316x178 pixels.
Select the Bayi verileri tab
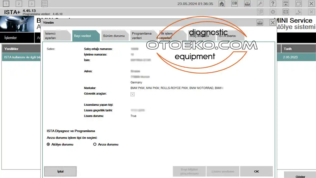pos(86,36)
